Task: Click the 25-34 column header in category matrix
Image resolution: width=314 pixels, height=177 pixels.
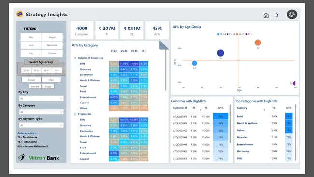Action: coord(124,51)
